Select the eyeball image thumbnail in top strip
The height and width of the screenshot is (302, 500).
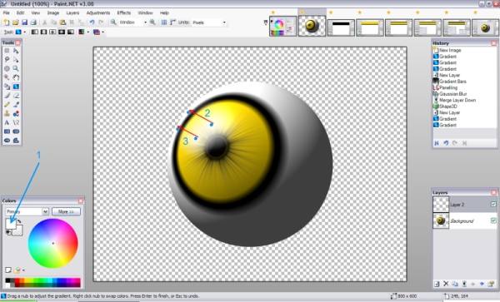tap(312, 26)
